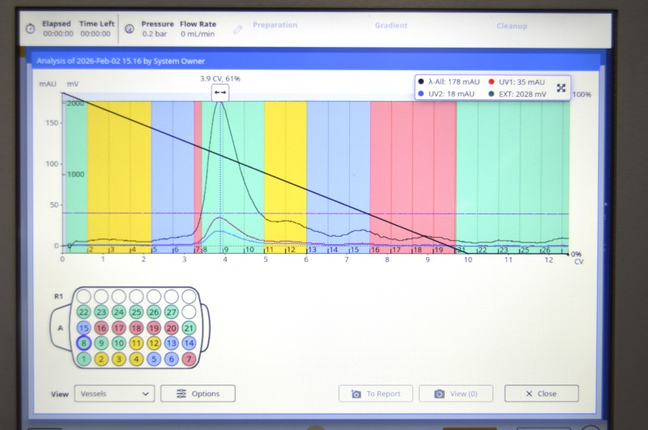Select the chromatogram cursor handle at 3.9 CV
The height and width of the screenshot is (430, 648).
tap(220, 93)
